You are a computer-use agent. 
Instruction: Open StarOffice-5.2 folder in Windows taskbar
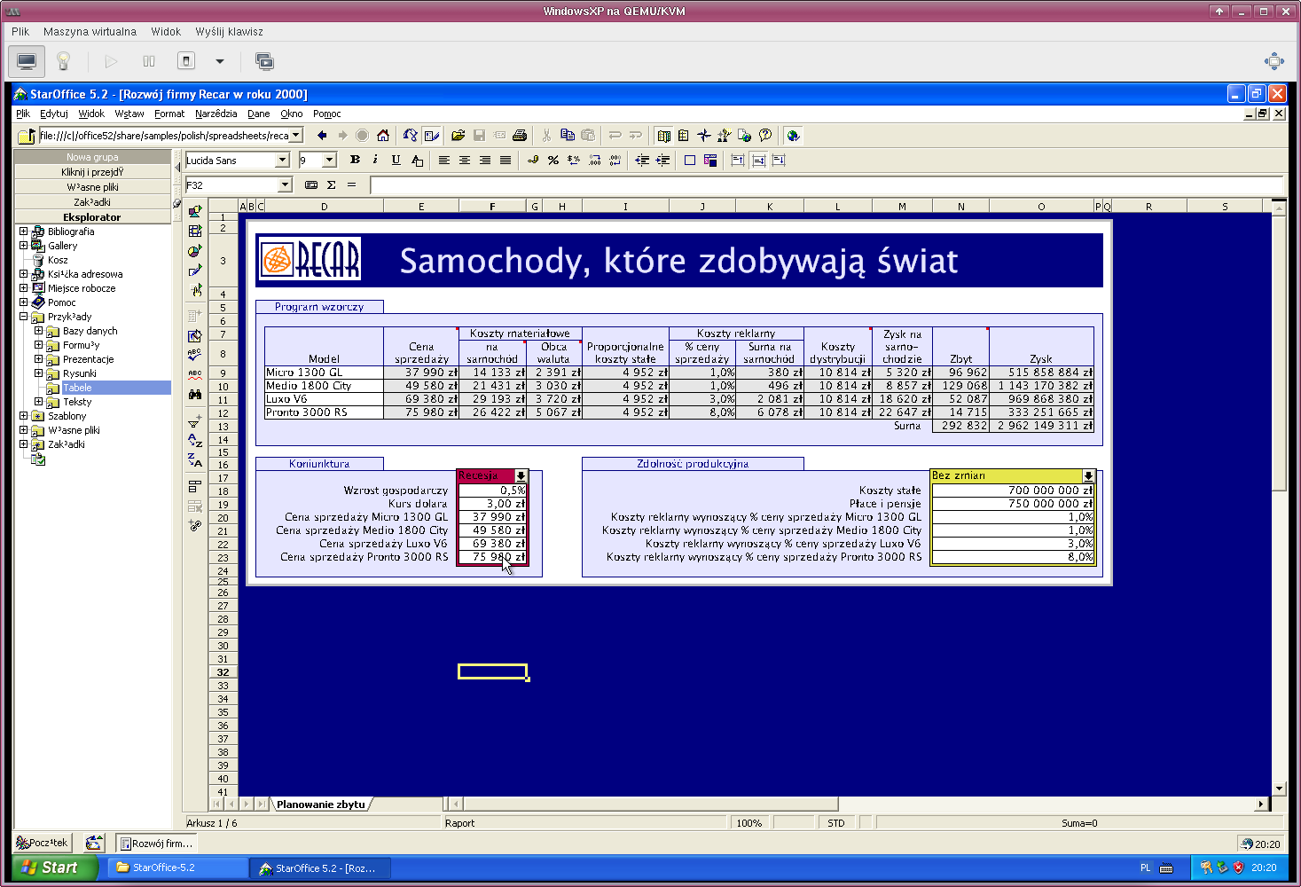pos(177,867)
